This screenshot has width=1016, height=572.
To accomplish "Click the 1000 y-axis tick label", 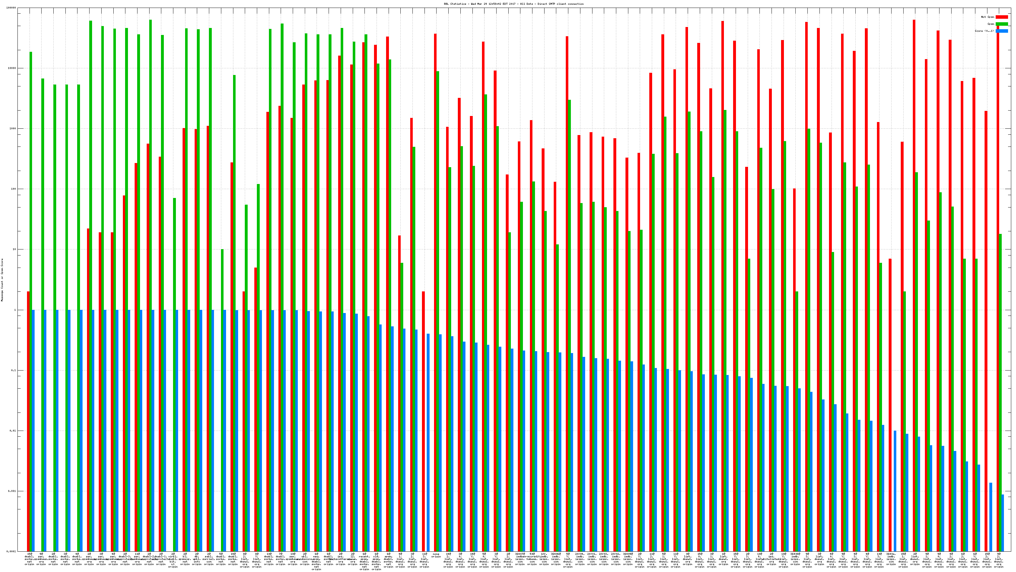I will tap(13, 129).
